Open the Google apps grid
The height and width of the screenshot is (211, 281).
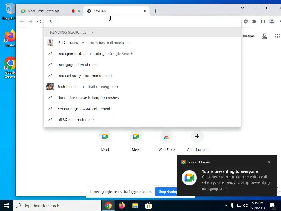pos(277,36)
